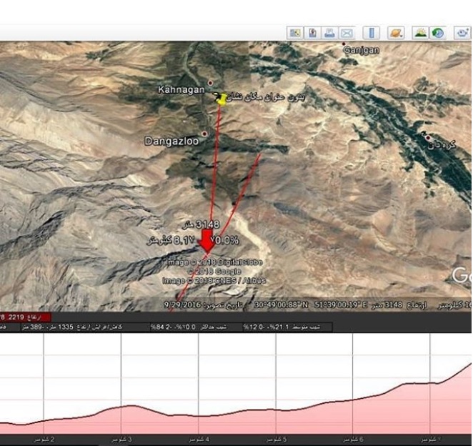
Task: Click the Record a Tour icon
Action: (462, 33)
